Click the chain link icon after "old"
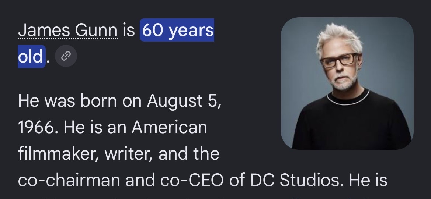The width and height of the screenshot is (431, 199). click(x=66, y=56)
